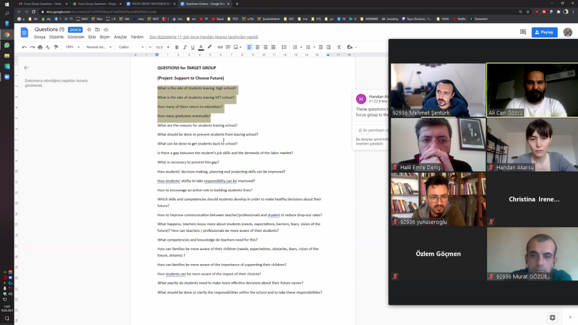Select center text alignment

click(x=257, y=47)
